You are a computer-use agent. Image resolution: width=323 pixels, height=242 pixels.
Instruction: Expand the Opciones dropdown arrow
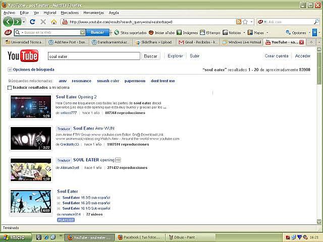(309, 32)
